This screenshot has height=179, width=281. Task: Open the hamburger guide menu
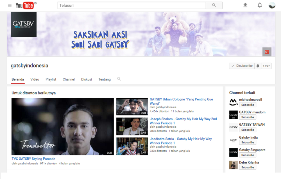[10, 5]
